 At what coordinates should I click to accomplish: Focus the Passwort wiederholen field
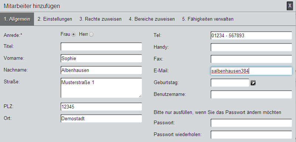pos(251,135)
